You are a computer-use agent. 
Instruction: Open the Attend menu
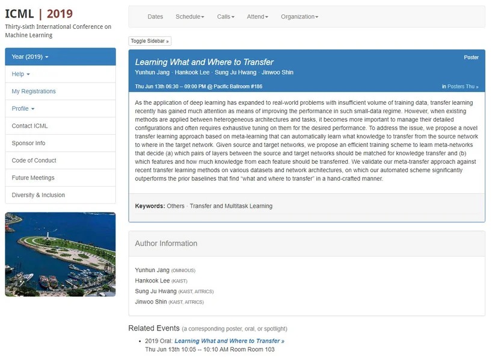257,16
